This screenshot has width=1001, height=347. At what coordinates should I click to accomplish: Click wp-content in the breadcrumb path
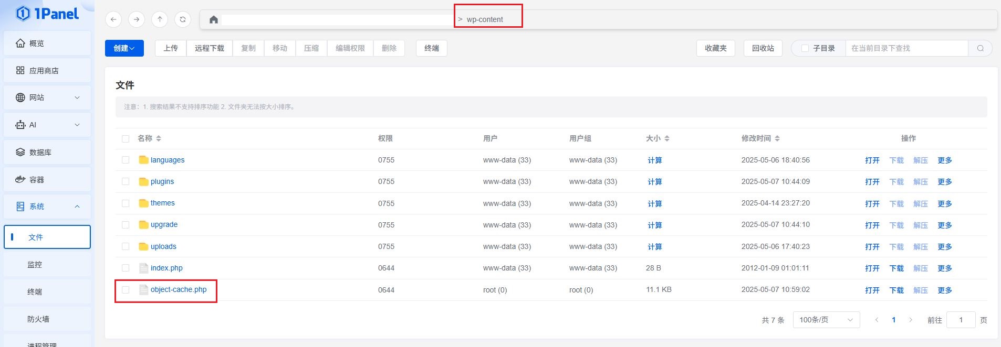(x=485, y=19)
